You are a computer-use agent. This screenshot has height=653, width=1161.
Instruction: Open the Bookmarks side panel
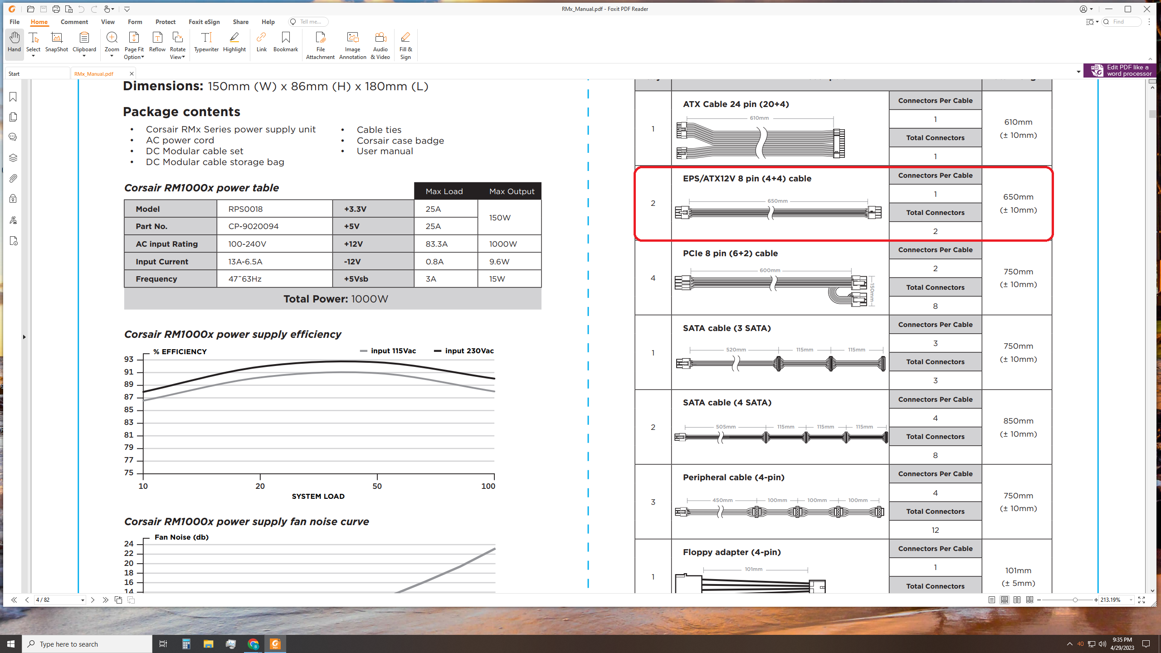13,97
